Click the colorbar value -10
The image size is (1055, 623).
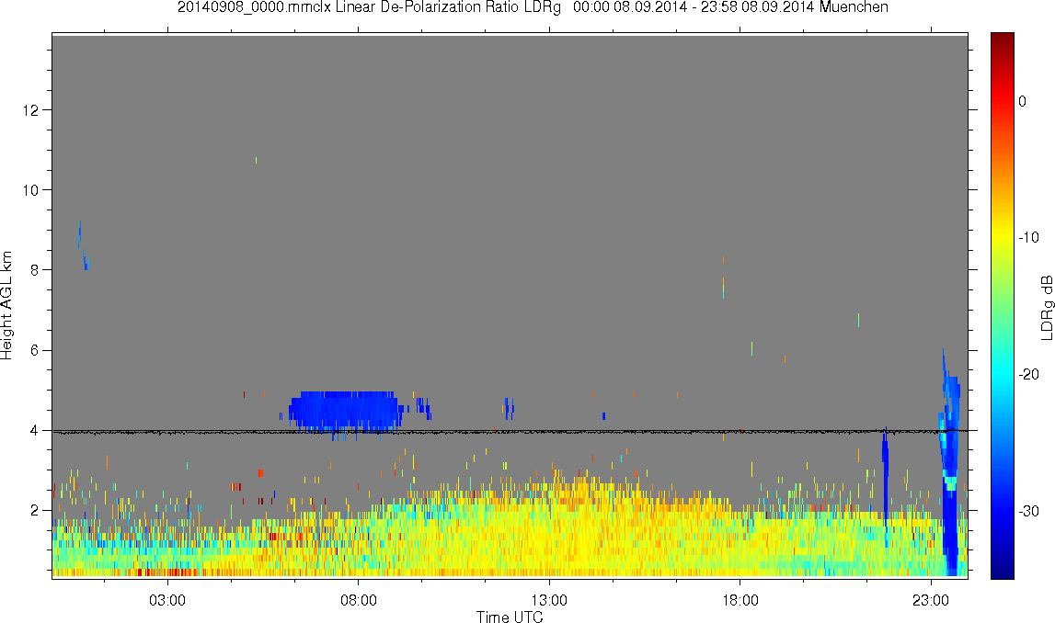[x=1028, y=237]
